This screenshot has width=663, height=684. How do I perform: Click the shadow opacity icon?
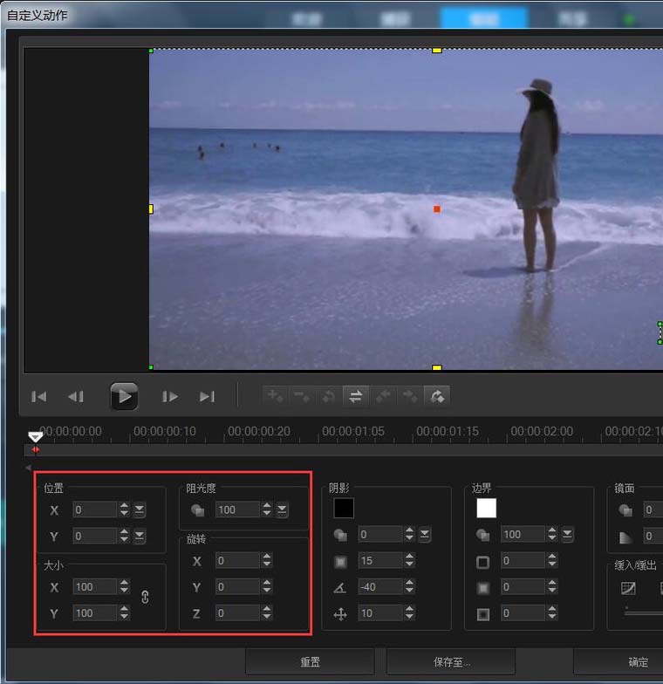coord(340,534)
